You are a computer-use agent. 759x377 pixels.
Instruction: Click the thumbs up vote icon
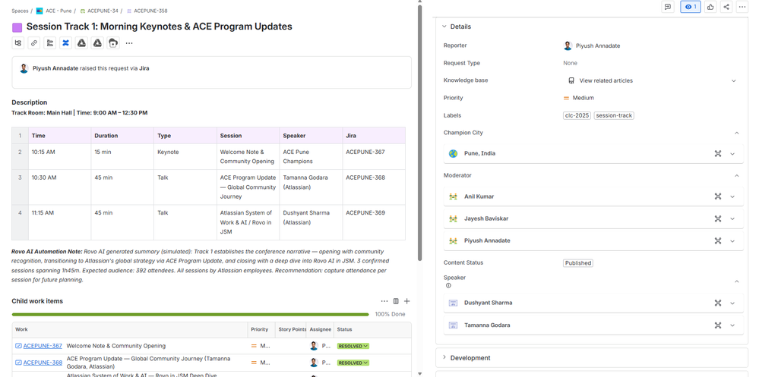pyautogui.click(x=710, y=7)
